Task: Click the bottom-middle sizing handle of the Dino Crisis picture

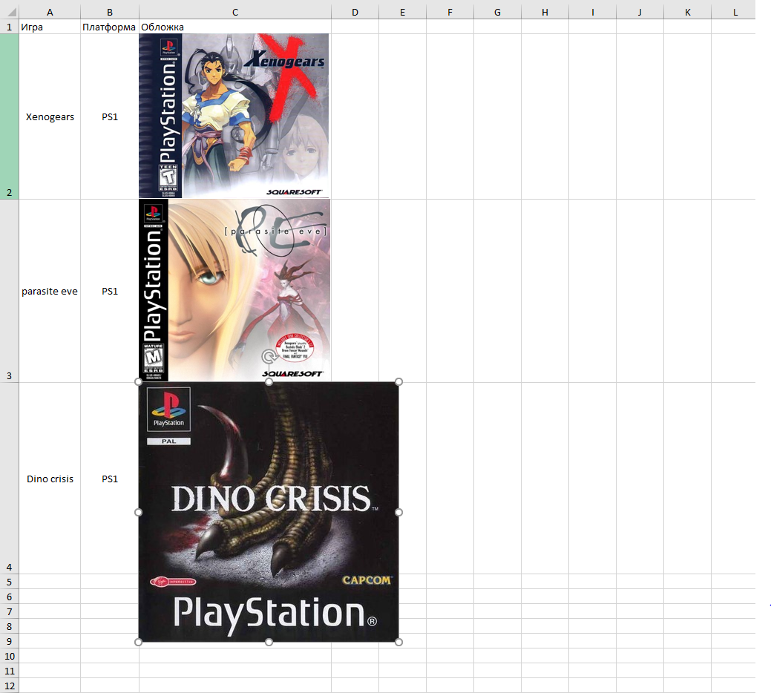Action: [269, 642]
